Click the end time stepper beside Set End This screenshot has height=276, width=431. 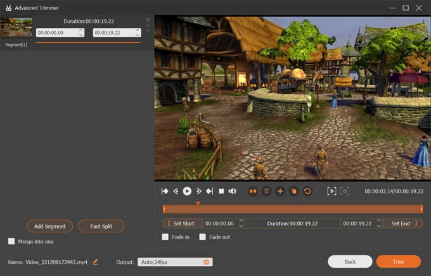pos(378,223)
